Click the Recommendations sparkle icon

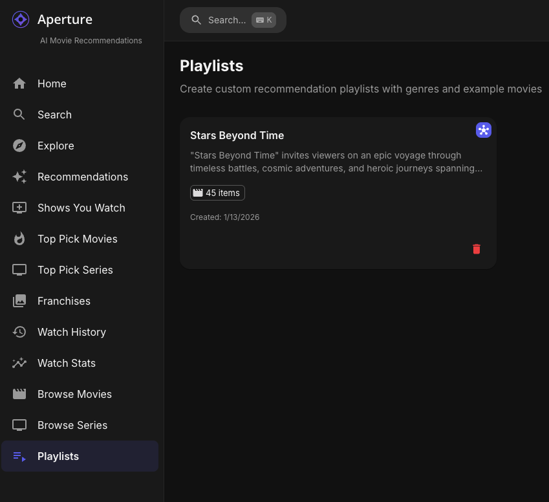[x=19, y=177]
